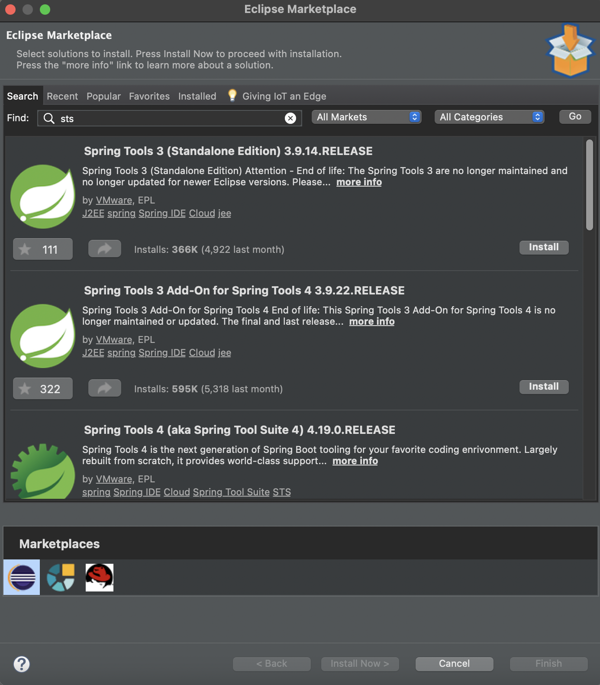Click VMware link under Spring Tools 4
The width and height of the screenshot is (600, 685).
[x=114, y=479]
